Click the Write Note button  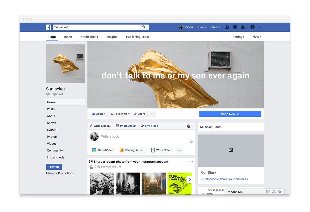160,150
